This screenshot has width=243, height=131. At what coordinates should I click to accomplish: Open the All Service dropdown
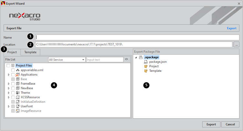67,60
